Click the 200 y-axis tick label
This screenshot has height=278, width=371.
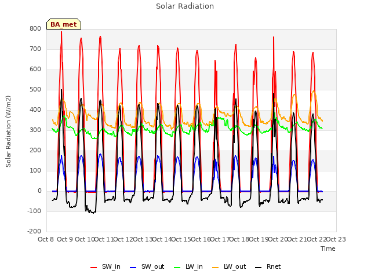pyautogui.click(x=35, y=151)
